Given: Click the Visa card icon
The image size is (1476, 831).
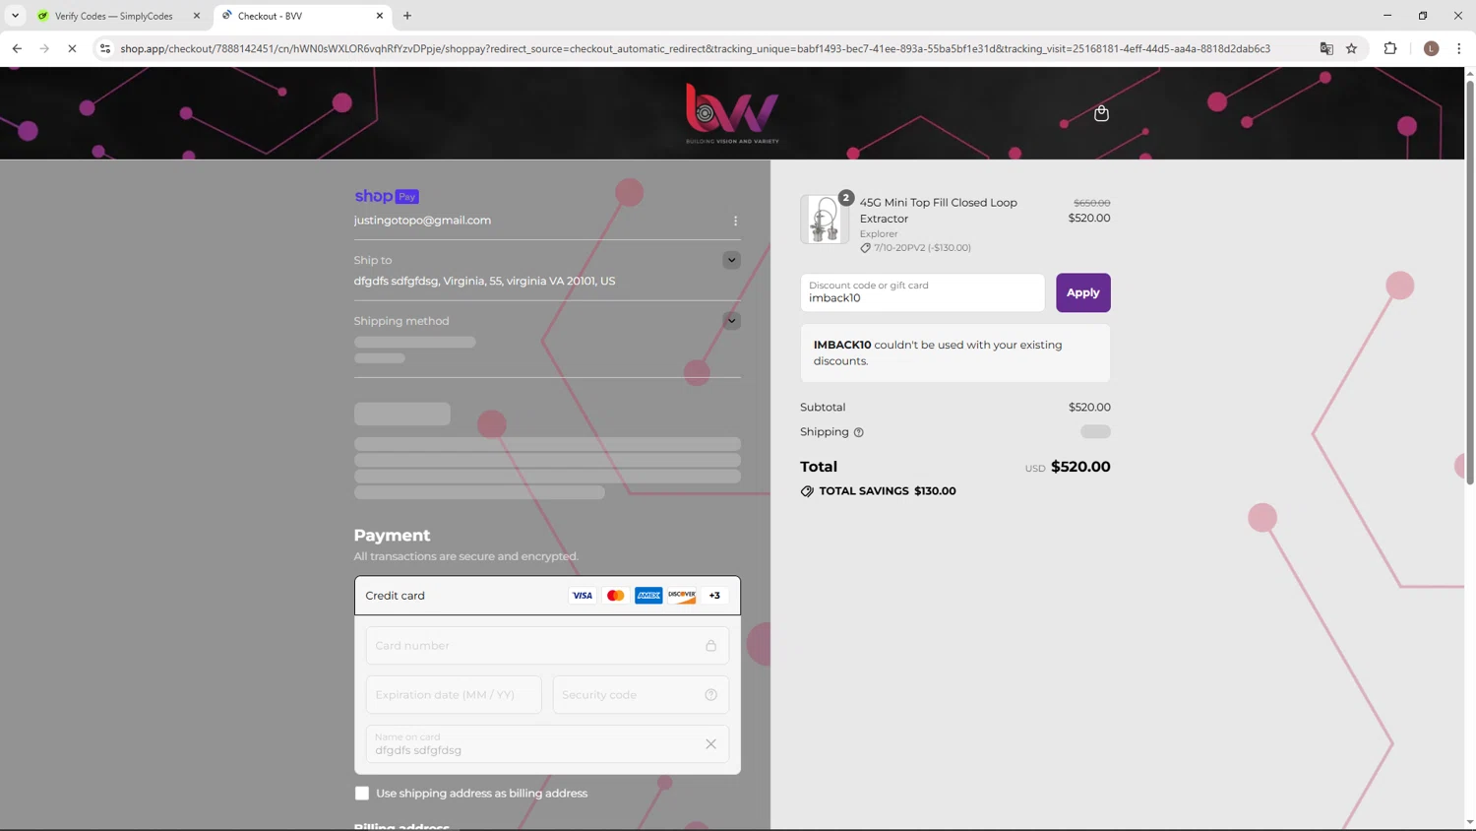Looking at the screenshot, I should coord(583,596).
